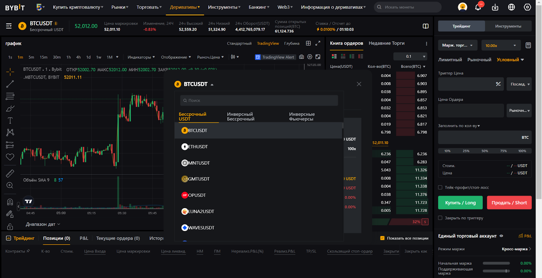Select the trend line drawing tool
Image resolution: width=542 pixels, height=278 pixels.
(10, 84)
